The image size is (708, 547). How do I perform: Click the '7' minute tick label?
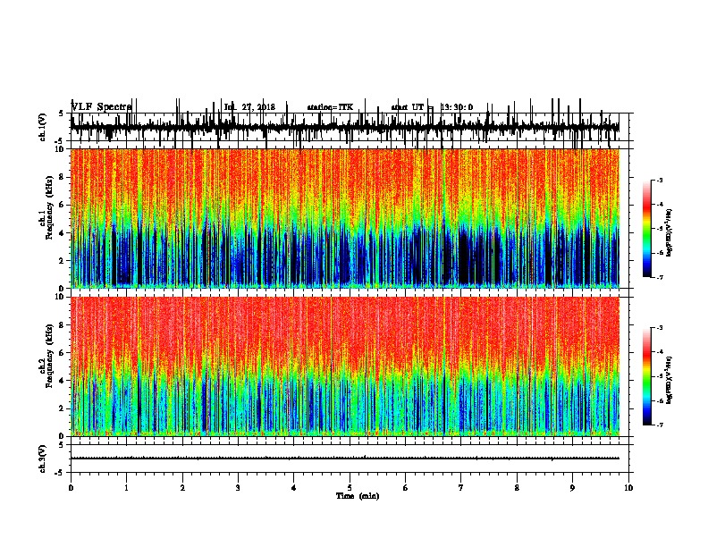(461, 488)
